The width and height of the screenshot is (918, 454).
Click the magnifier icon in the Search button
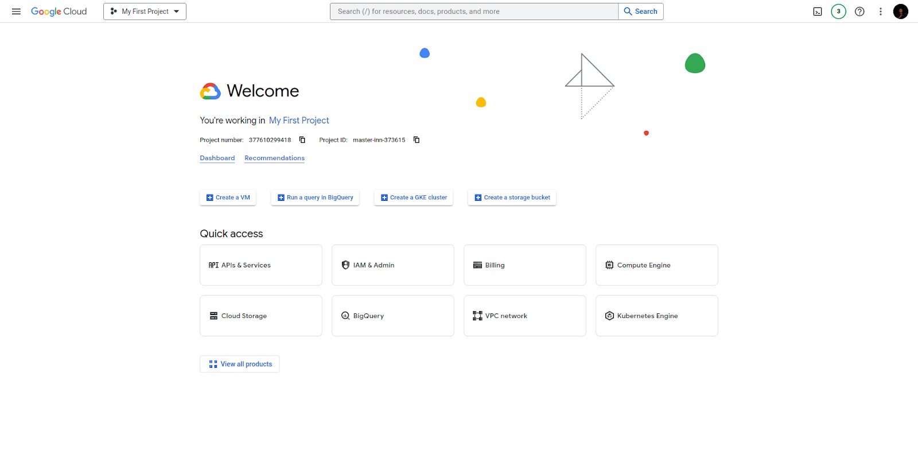tap(628, 11)
